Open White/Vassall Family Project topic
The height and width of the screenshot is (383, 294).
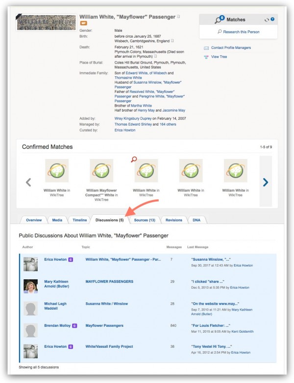click(x=109, y=347)
